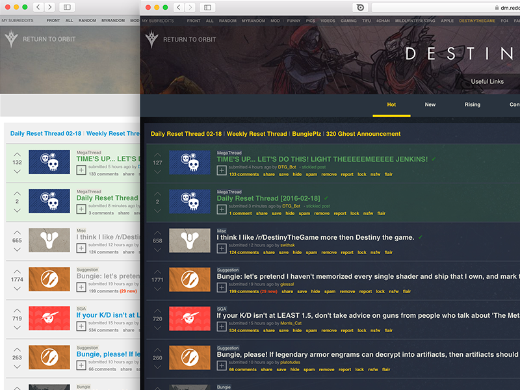Expand 'I think I like /r/DestinyTheGame' post, dark window
520x390 pixels.
point(222,248)
